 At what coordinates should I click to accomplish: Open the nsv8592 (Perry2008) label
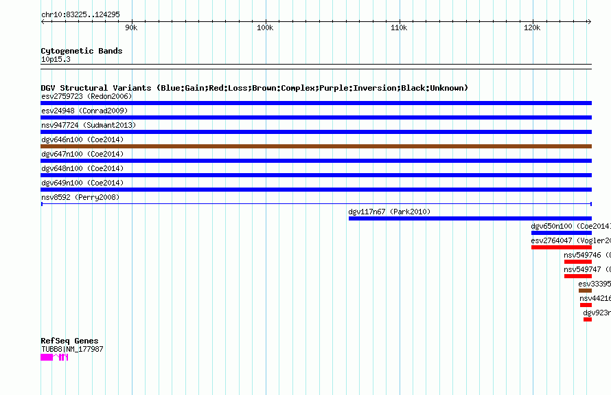80,197
